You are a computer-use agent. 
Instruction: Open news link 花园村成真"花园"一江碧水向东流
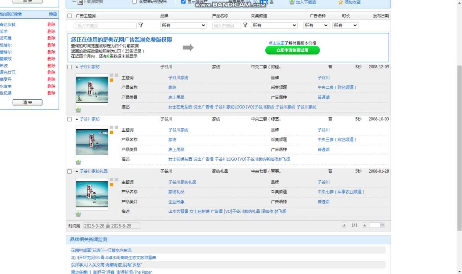click(x=101, y=250)
